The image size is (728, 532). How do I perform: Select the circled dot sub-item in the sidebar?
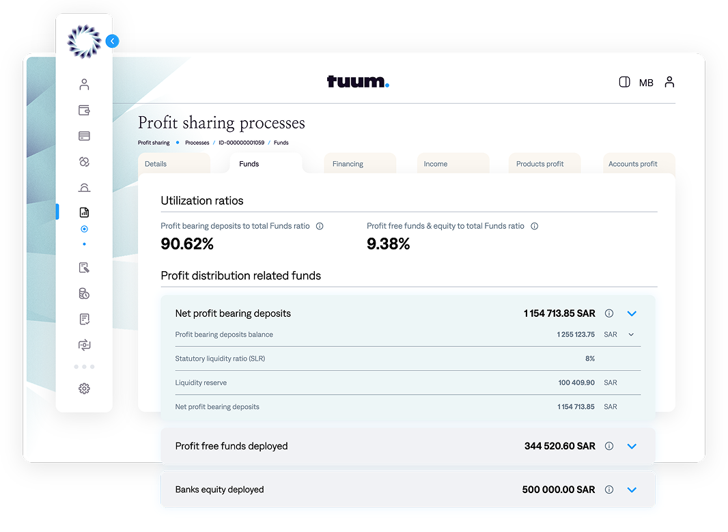click(84, 229)
